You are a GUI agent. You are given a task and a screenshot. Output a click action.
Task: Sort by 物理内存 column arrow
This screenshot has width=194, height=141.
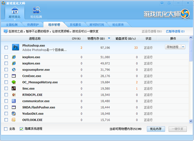109,38
